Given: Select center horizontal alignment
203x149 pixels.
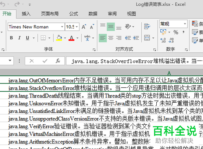Looking at the screenshot, I should pyautogui.click(x=111, y=38).
